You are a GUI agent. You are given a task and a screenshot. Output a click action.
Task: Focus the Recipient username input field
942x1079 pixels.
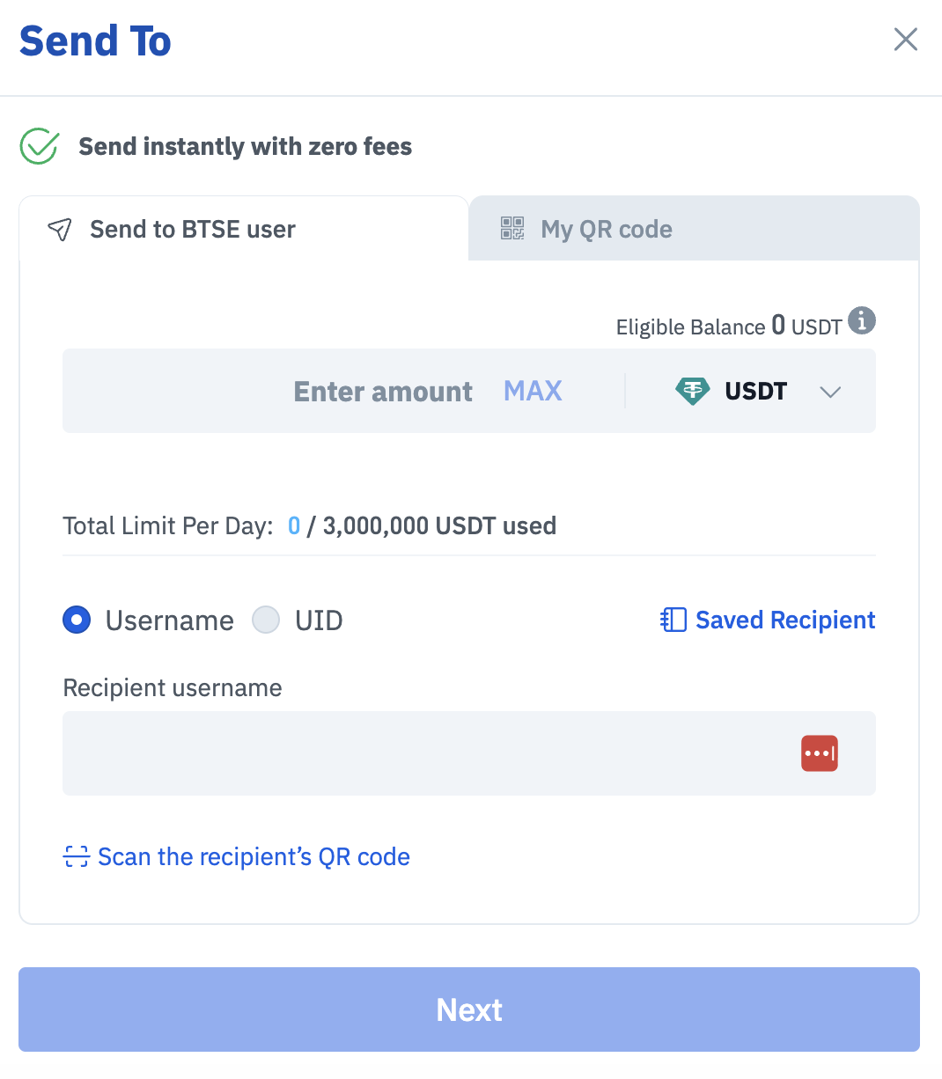(x=469, y=753)
